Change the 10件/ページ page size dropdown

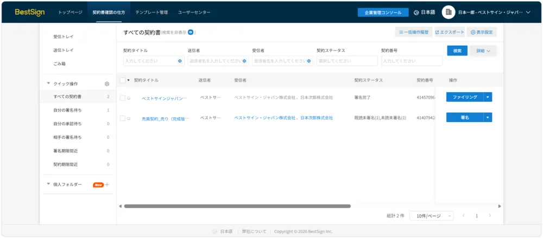[432, 216]
